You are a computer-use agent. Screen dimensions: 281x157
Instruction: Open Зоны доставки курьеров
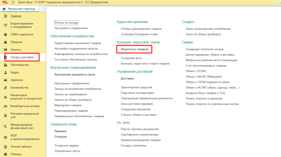(137, 104)
